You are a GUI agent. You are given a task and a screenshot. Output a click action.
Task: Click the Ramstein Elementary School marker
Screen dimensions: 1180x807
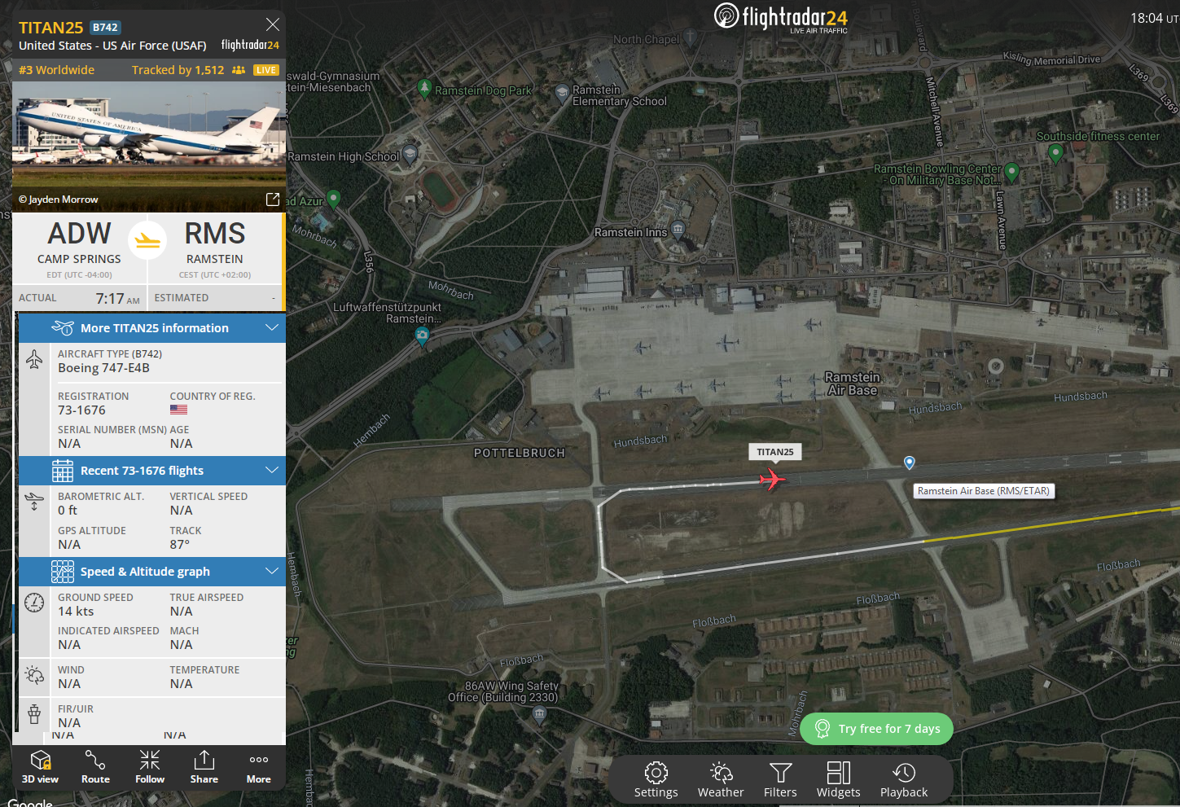pos(562,93)
